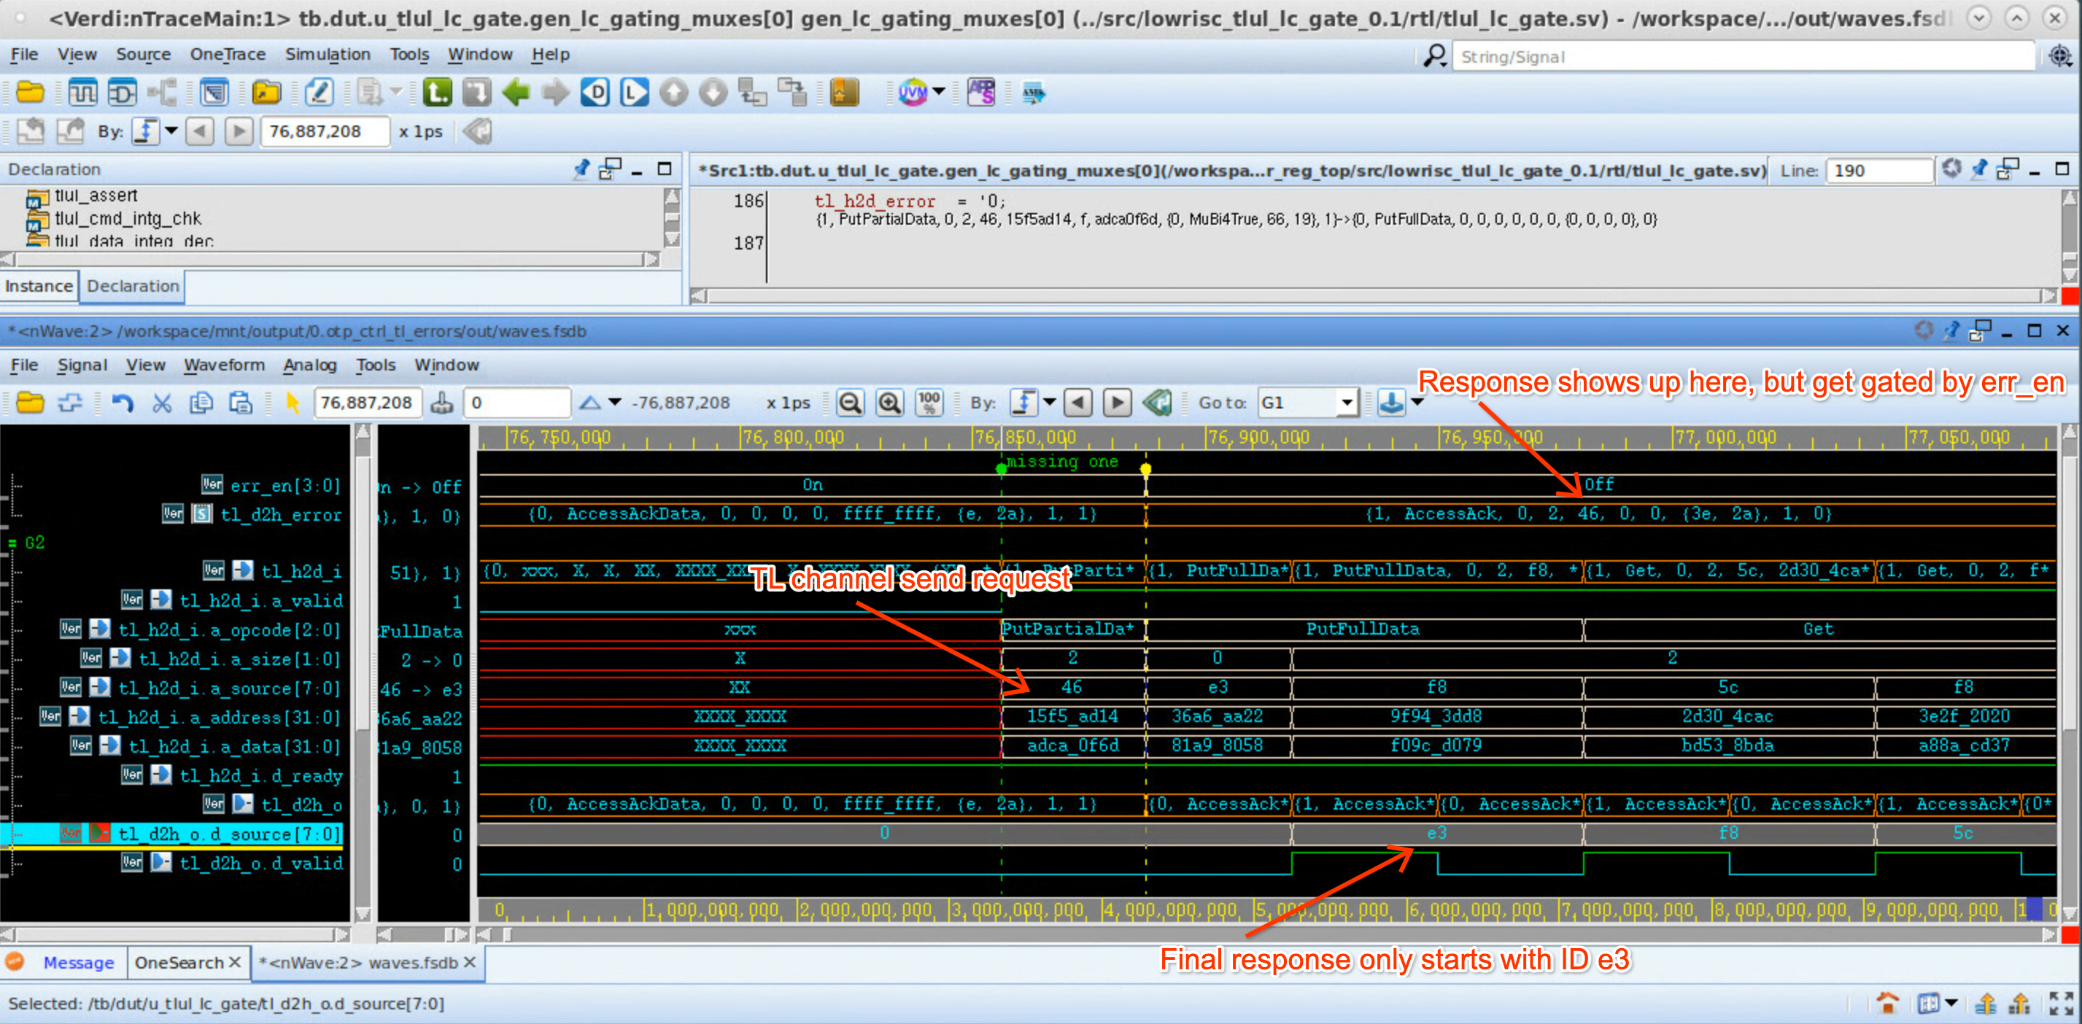Click the String/Signal search field
The height and width of the screenshot is (1024, 2082).
coord(1744,57)
